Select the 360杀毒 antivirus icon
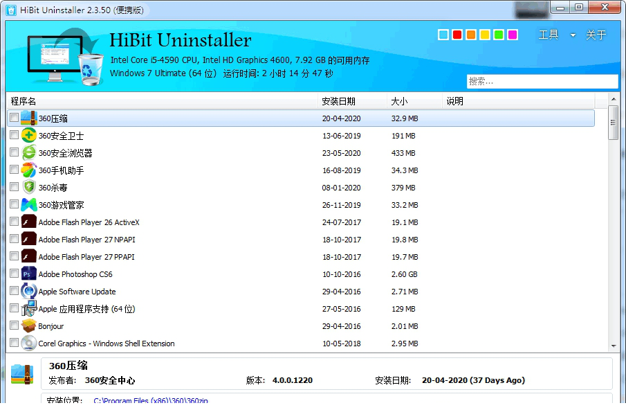The width and height of the screenshot is (626, 419). [28, 187]
